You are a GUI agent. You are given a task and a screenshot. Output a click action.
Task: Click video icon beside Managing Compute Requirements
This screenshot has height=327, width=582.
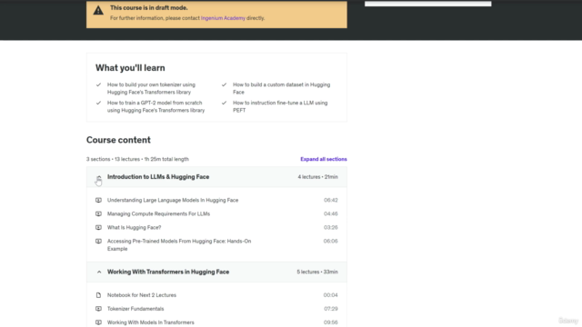(98, 214)
